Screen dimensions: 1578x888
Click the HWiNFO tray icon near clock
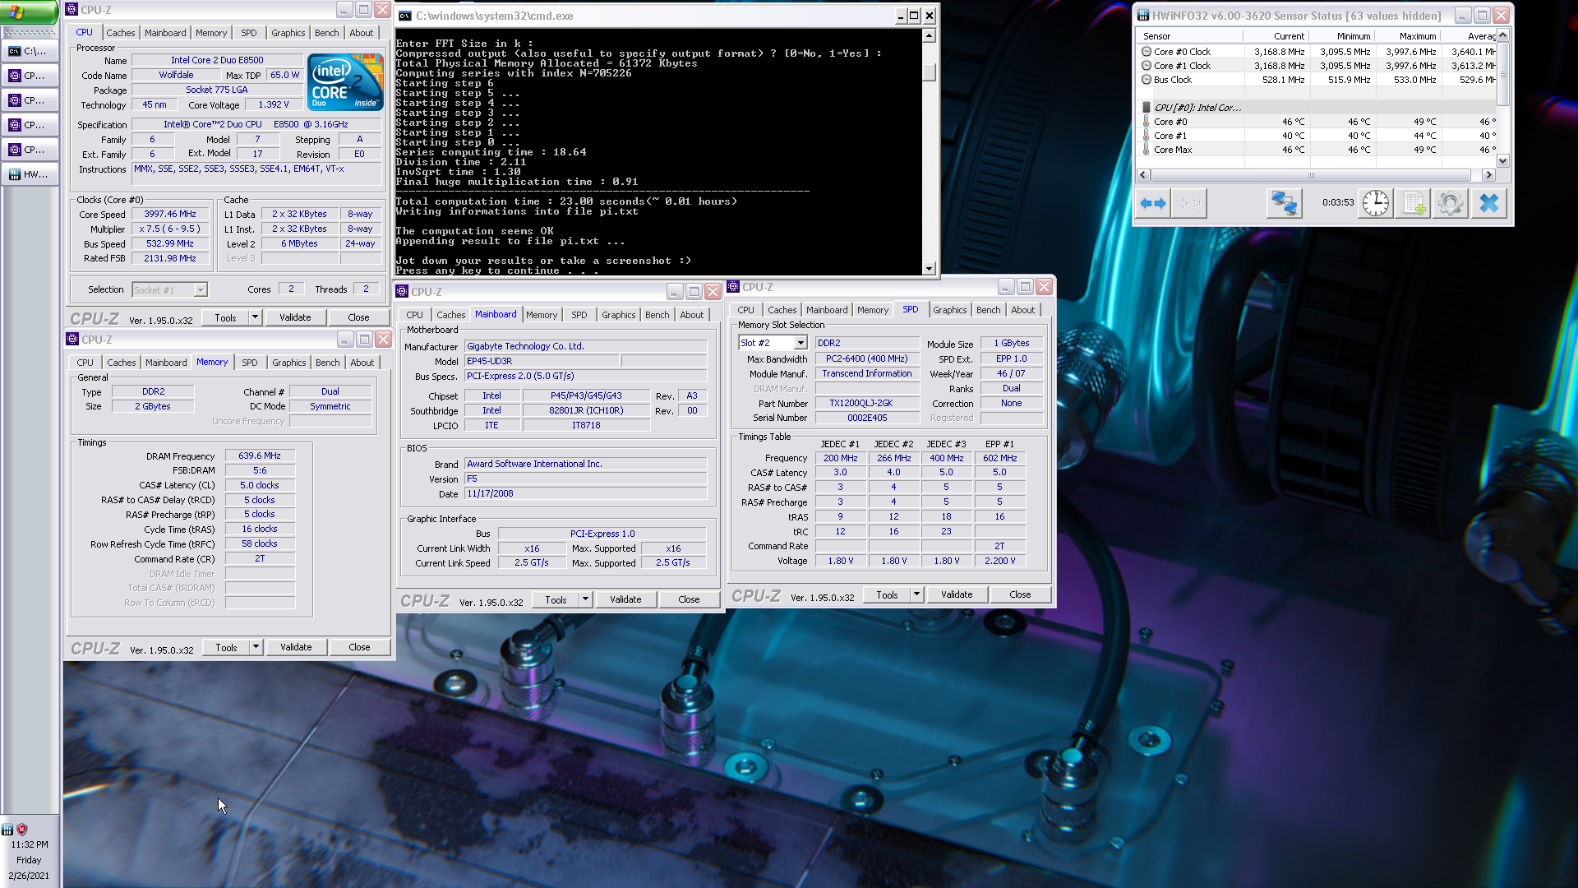pos(7,830)
